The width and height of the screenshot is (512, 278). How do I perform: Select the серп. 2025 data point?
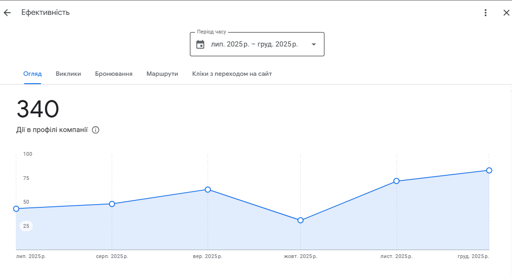tap(112, 204)
